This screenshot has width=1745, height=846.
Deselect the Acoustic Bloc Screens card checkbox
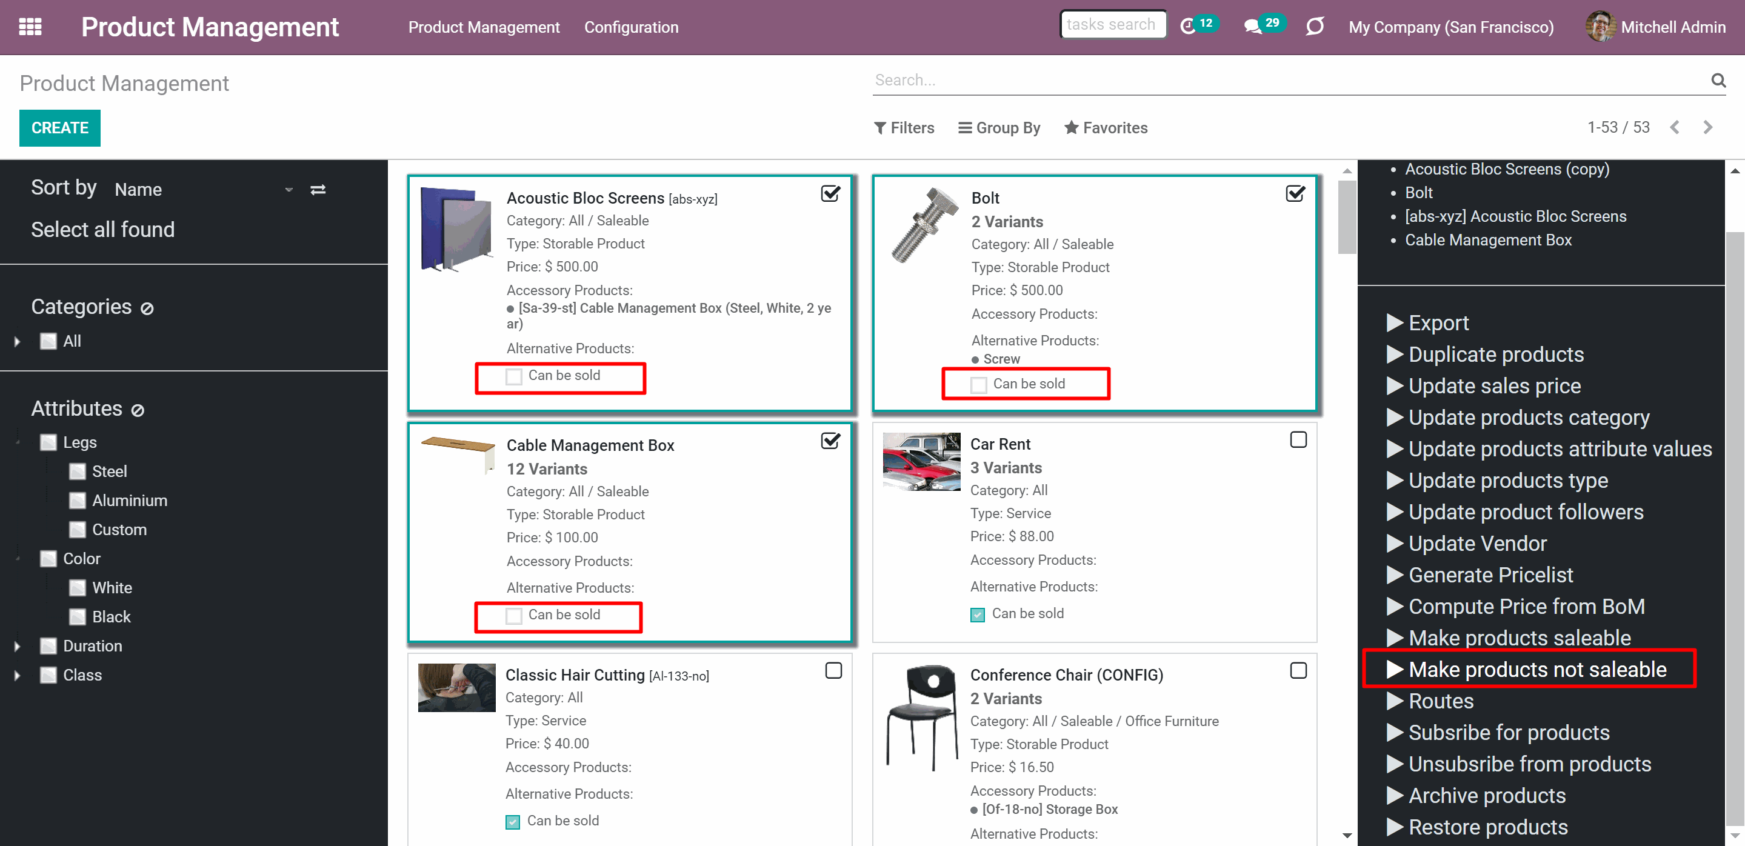830,194
